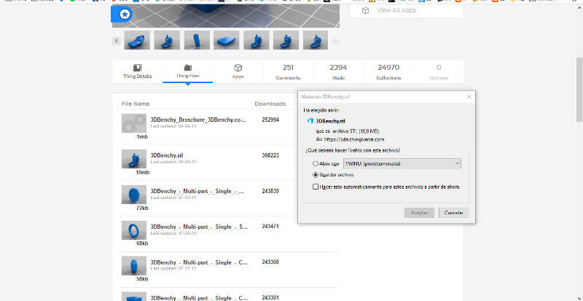
Task: Open the 0 Remixes tab
Action: click(x=439, y=71)
